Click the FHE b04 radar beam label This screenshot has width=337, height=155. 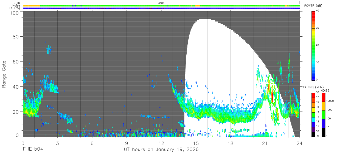point(33,150)
